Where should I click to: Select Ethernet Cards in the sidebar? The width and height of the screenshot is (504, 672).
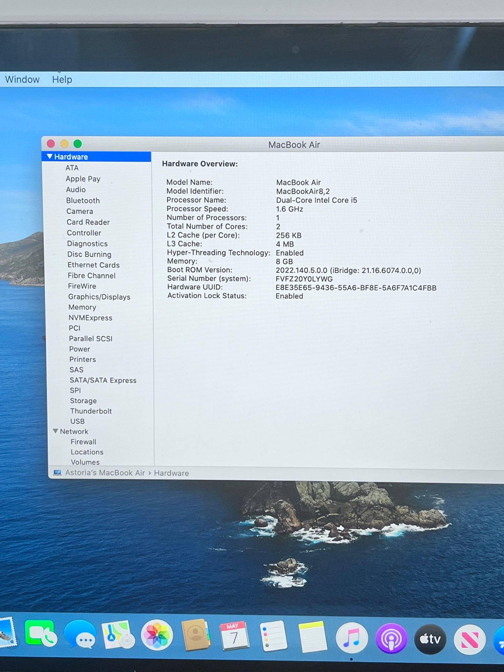click(x=93, y=265)
